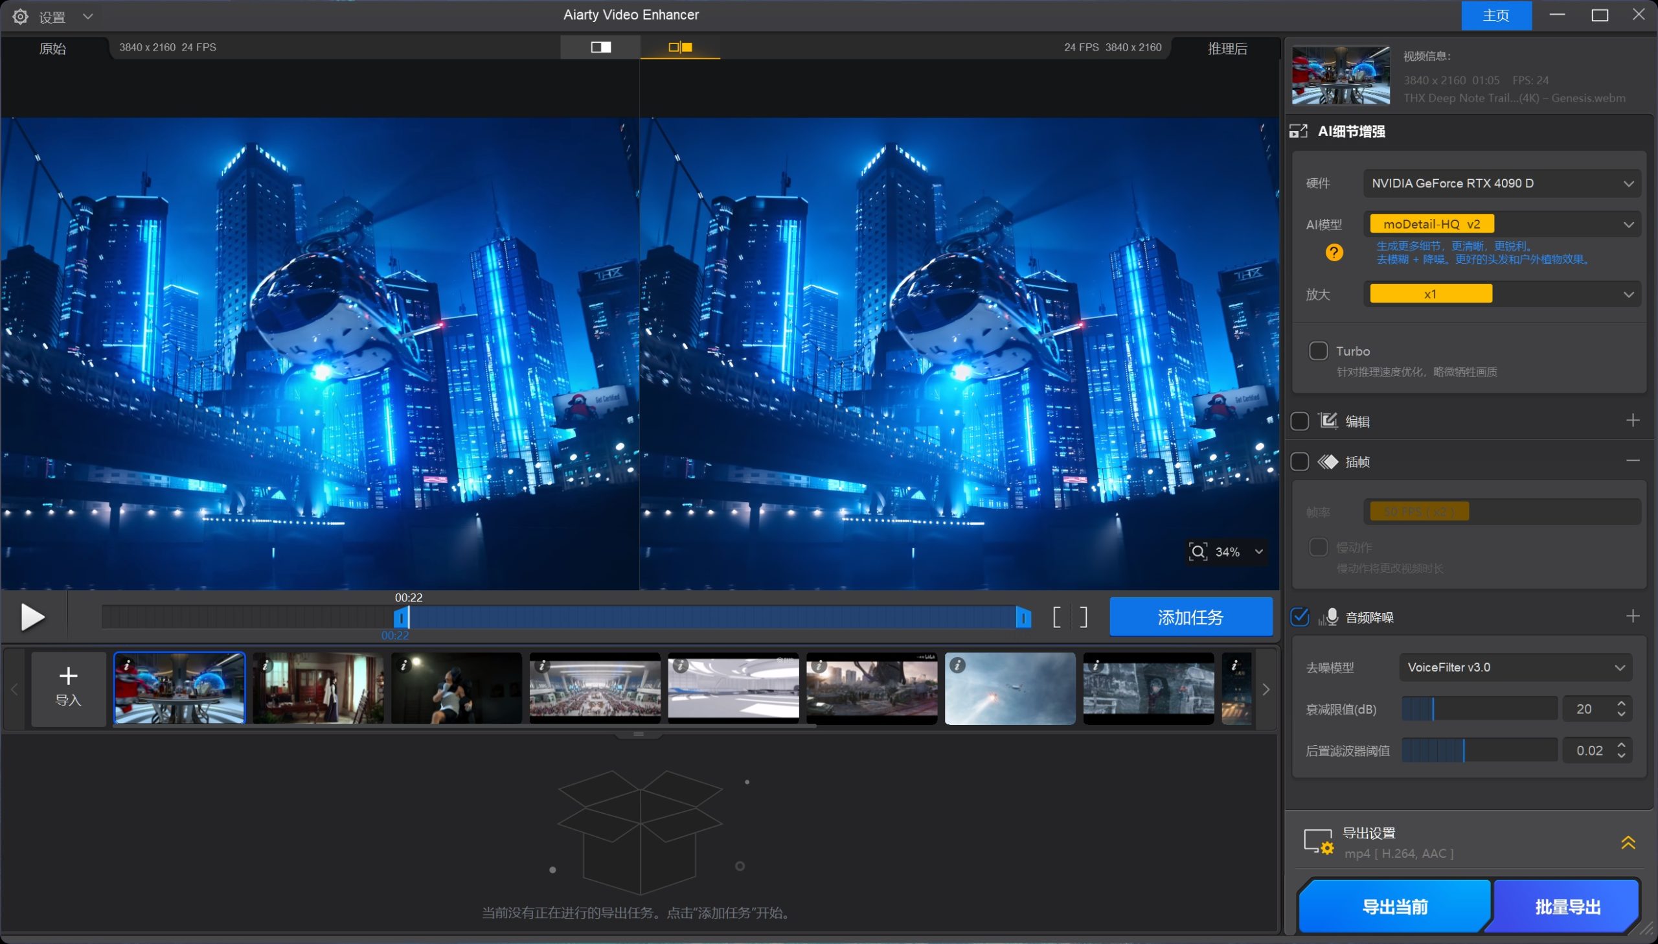Expand audio denoise section plus icon
The image size is (1658, 944).
click(x=1632, y=616)
